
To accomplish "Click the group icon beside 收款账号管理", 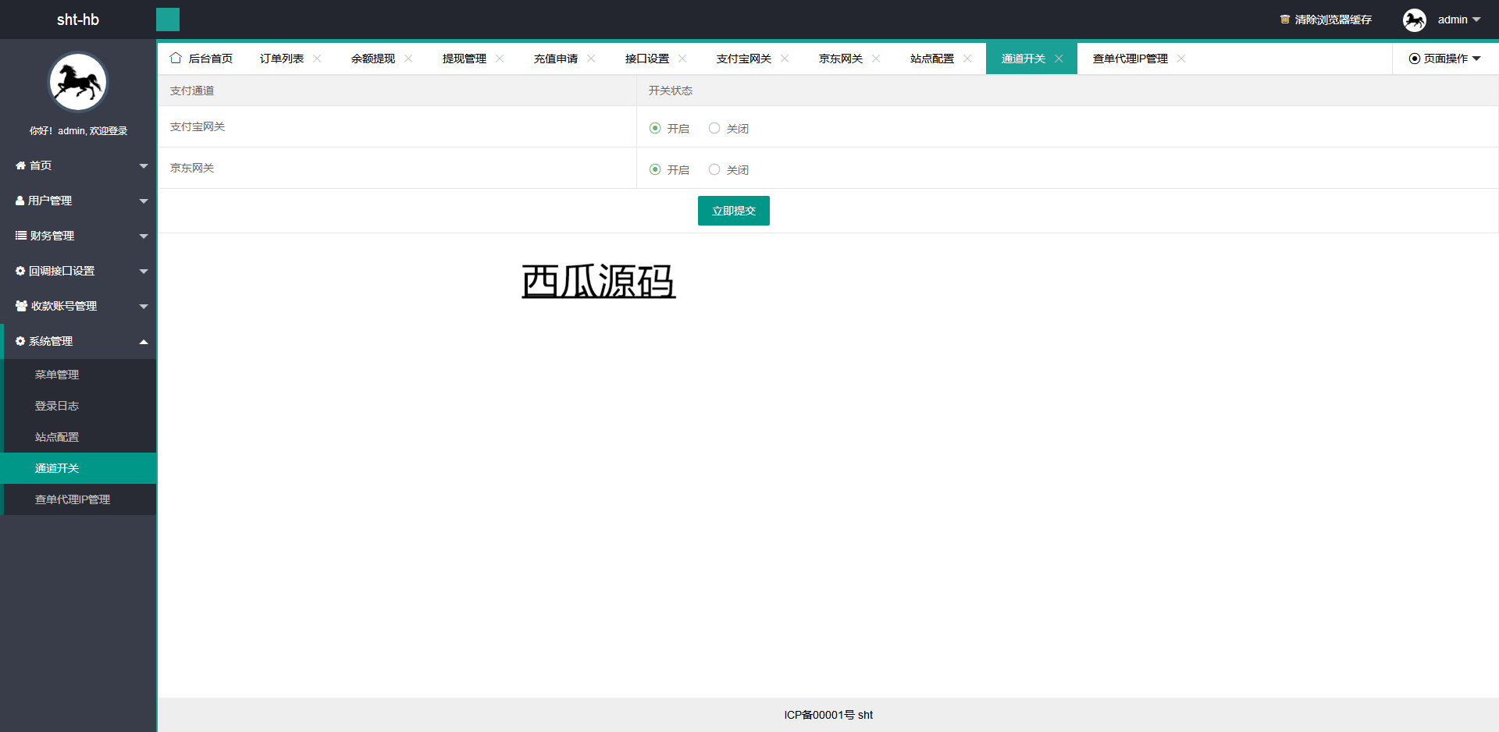I will click(22, 306).
